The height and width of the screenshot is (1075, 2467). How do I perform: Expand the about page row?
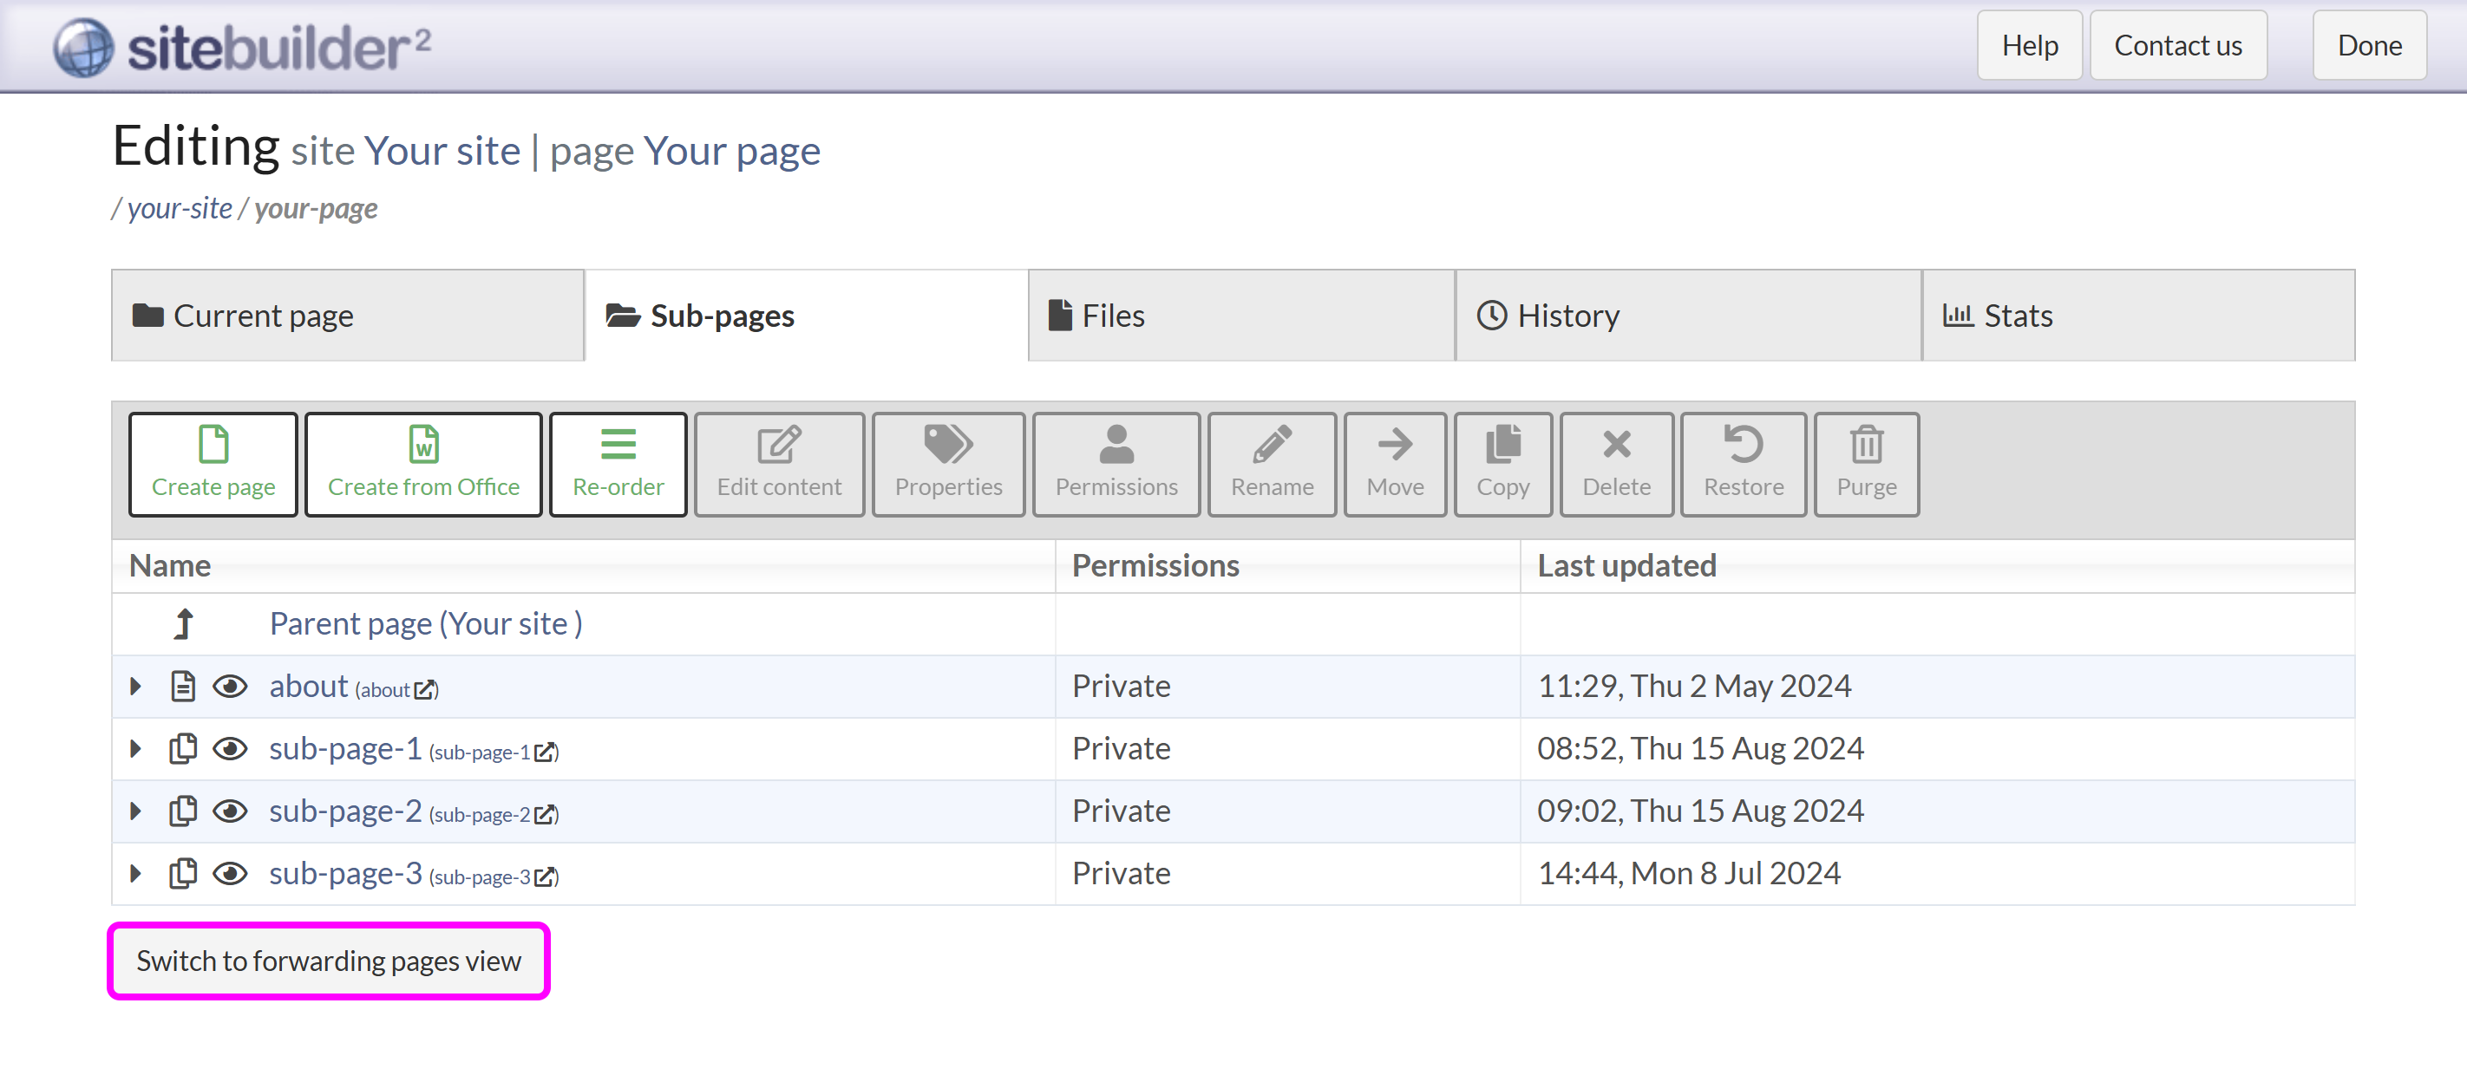coord(136,687)
